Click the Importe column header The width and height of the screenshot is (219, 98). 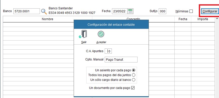click(x=203, y=19)
